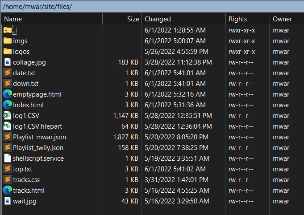Click the /home/mwar/site/files/ path bar

tap(134, 7)
